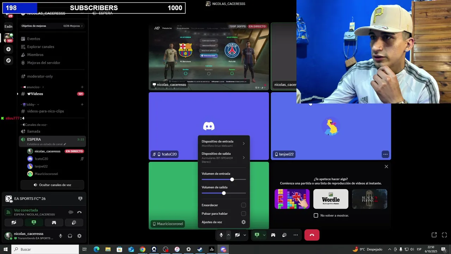Screen dimensions: 451x254
Task: Open Mejoras del servidor
Action: (x=52, y=63)
